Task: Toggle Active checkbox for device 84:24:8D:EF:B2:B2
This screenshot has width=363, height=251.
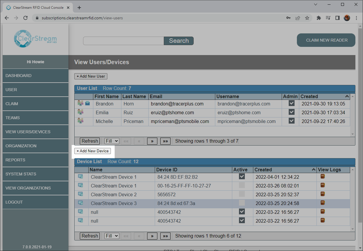Action: click(x=242, y=176)
